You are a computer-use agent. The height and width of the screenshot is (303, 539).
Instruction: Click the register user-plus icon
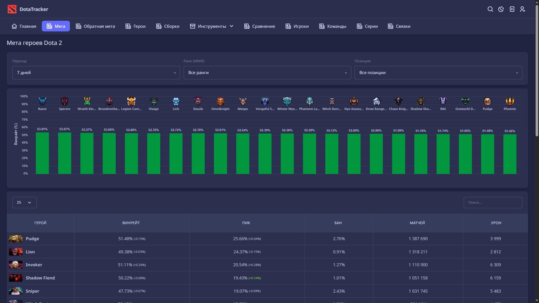point(522,9)
